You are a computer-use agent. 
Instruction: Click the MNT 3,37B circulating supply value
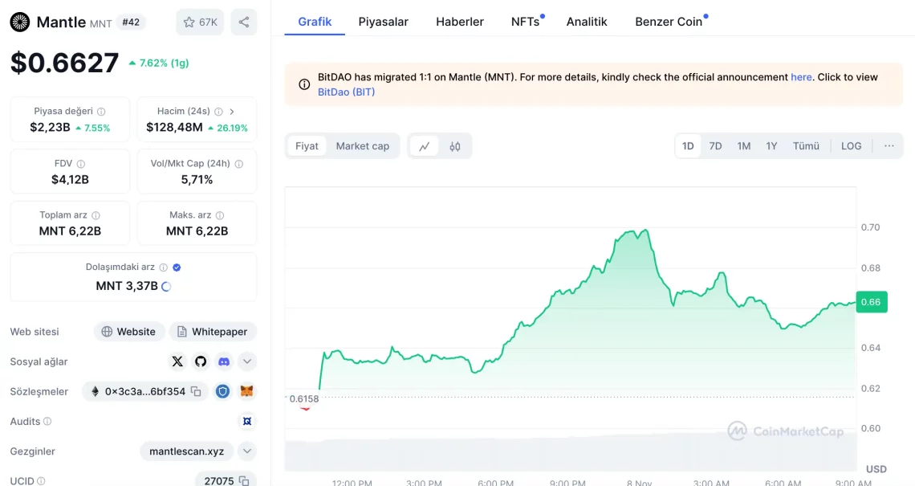pos(127,286)
